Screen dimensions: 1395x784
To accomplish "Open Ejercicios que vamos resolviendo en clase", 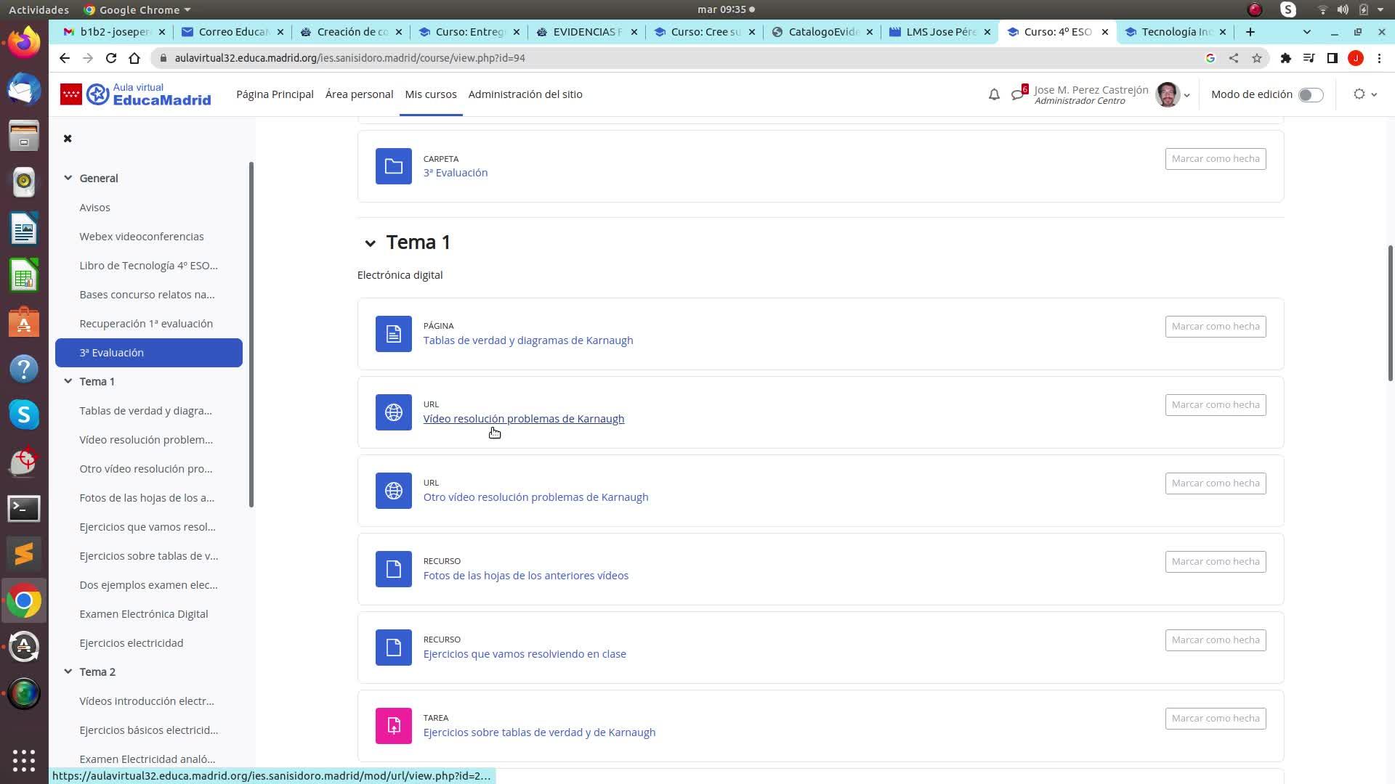I will click(x=524, y=654).
